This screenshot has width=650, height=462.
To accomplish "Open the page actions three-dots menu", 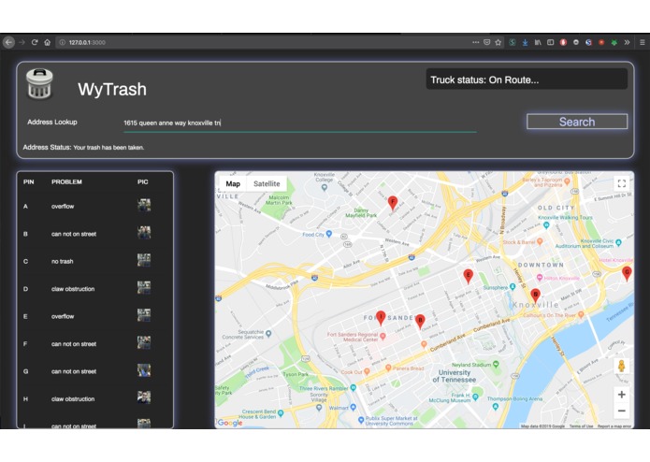I will (x=475, y=42).
